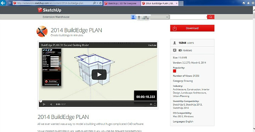Click the red search magnifier button
255x132 pixels.
coord(211,17)
